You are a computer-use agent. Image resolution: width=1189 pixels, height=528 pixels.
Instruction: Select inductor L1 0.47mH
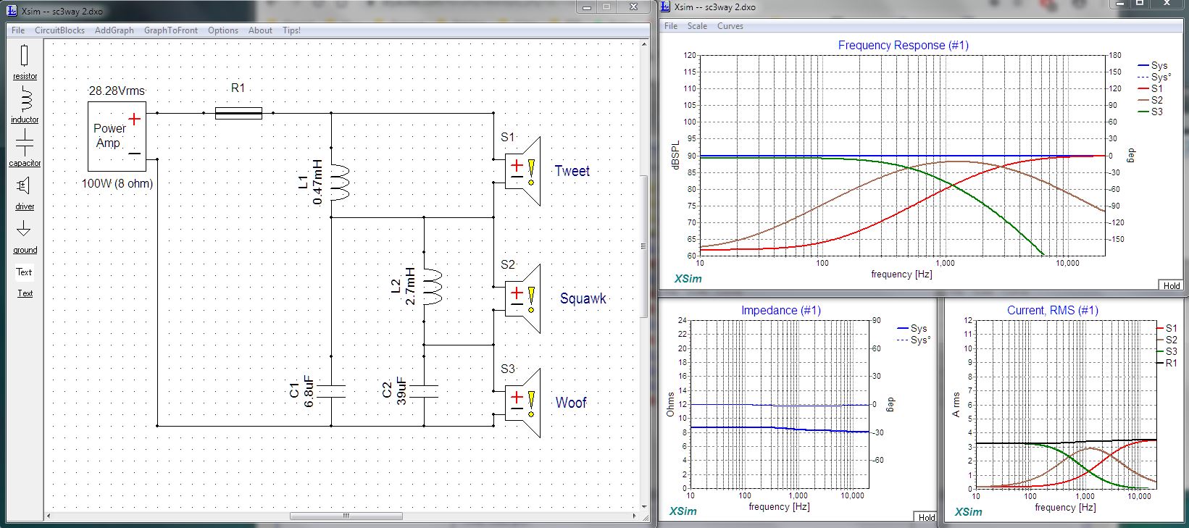(339, 182)
